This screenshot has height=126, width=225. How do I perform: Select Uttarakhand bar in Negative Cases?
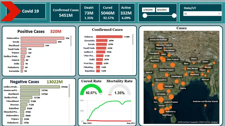25,101
